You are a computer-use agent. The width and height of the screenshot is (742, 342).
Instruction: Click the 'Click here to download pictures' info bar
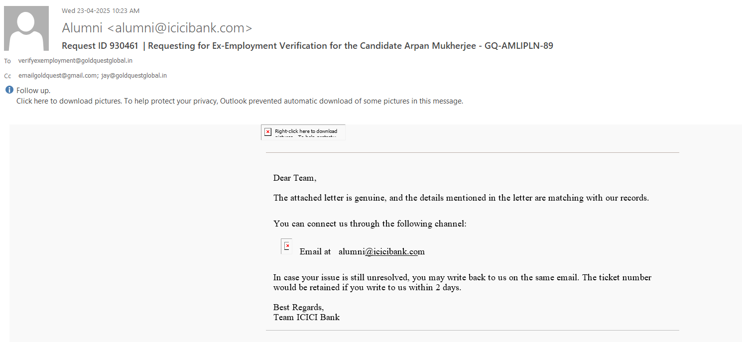point(239,101)
